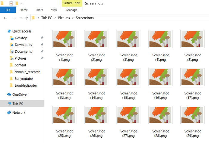Select the Screenshot (17).png file icon
The width and height of the screenshot is (209, 143).
192,77
